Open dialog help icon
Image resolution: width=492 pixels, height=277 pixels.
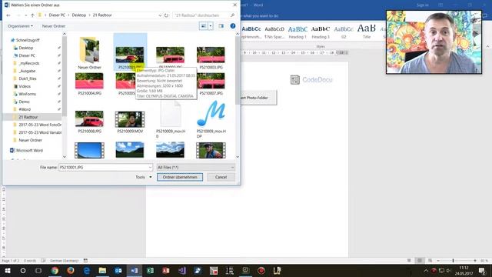coord(233,26)
